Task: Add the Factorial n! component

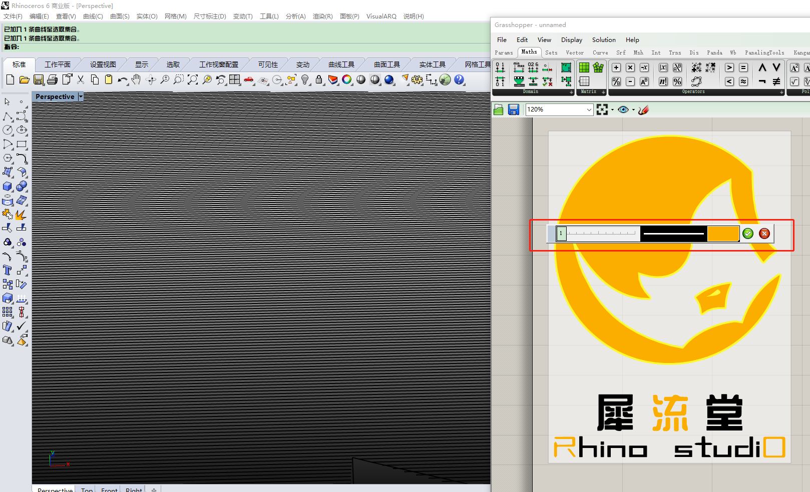Action: pyautogui.click(x=663, y=81)
